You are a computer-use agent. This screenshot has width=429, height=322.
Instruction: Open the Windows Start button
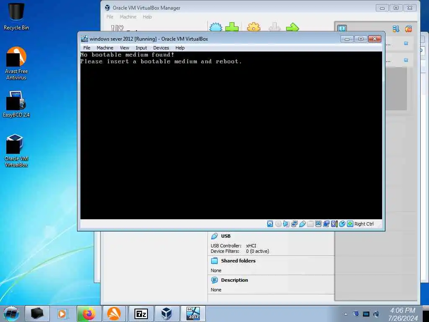point(11,314)
